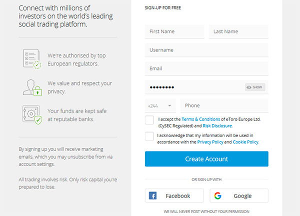
Task: Check the Privacy Policy acknowledgement checkbox
Action: (x=149, y=136)
